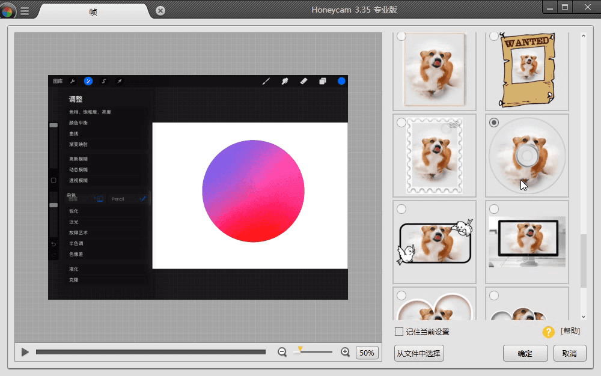
Task: Click the postage stamp frame thumbnail
Action: point(435,156)
